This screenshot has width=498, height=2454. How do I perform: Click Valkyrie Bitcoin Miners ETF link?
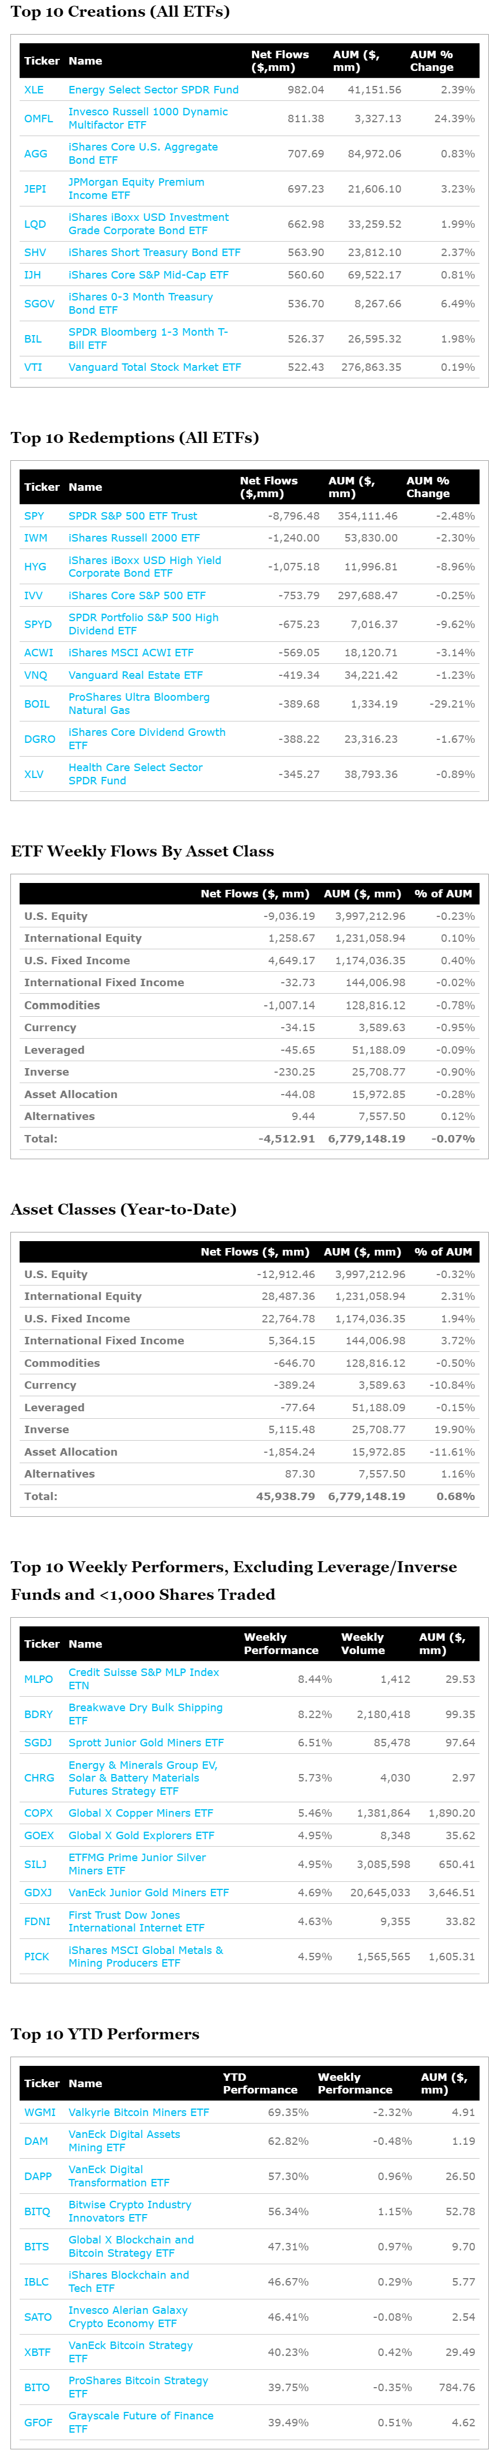pos(138,2112)
